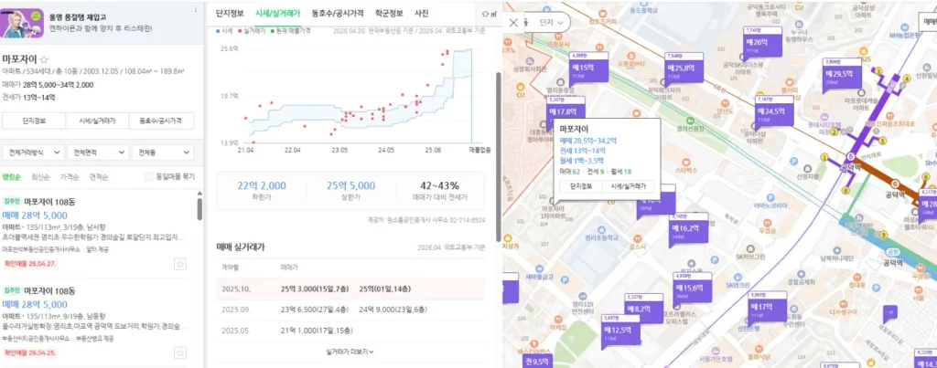937x368 pixels.
Task: Click the 2025.10. transaction row
Action: 350,289
